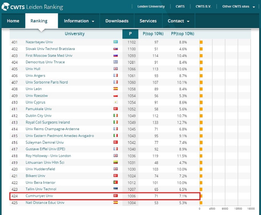The image size is (261, 215).
Task: Open the Downloads menu item
Action: coord(117,21)
